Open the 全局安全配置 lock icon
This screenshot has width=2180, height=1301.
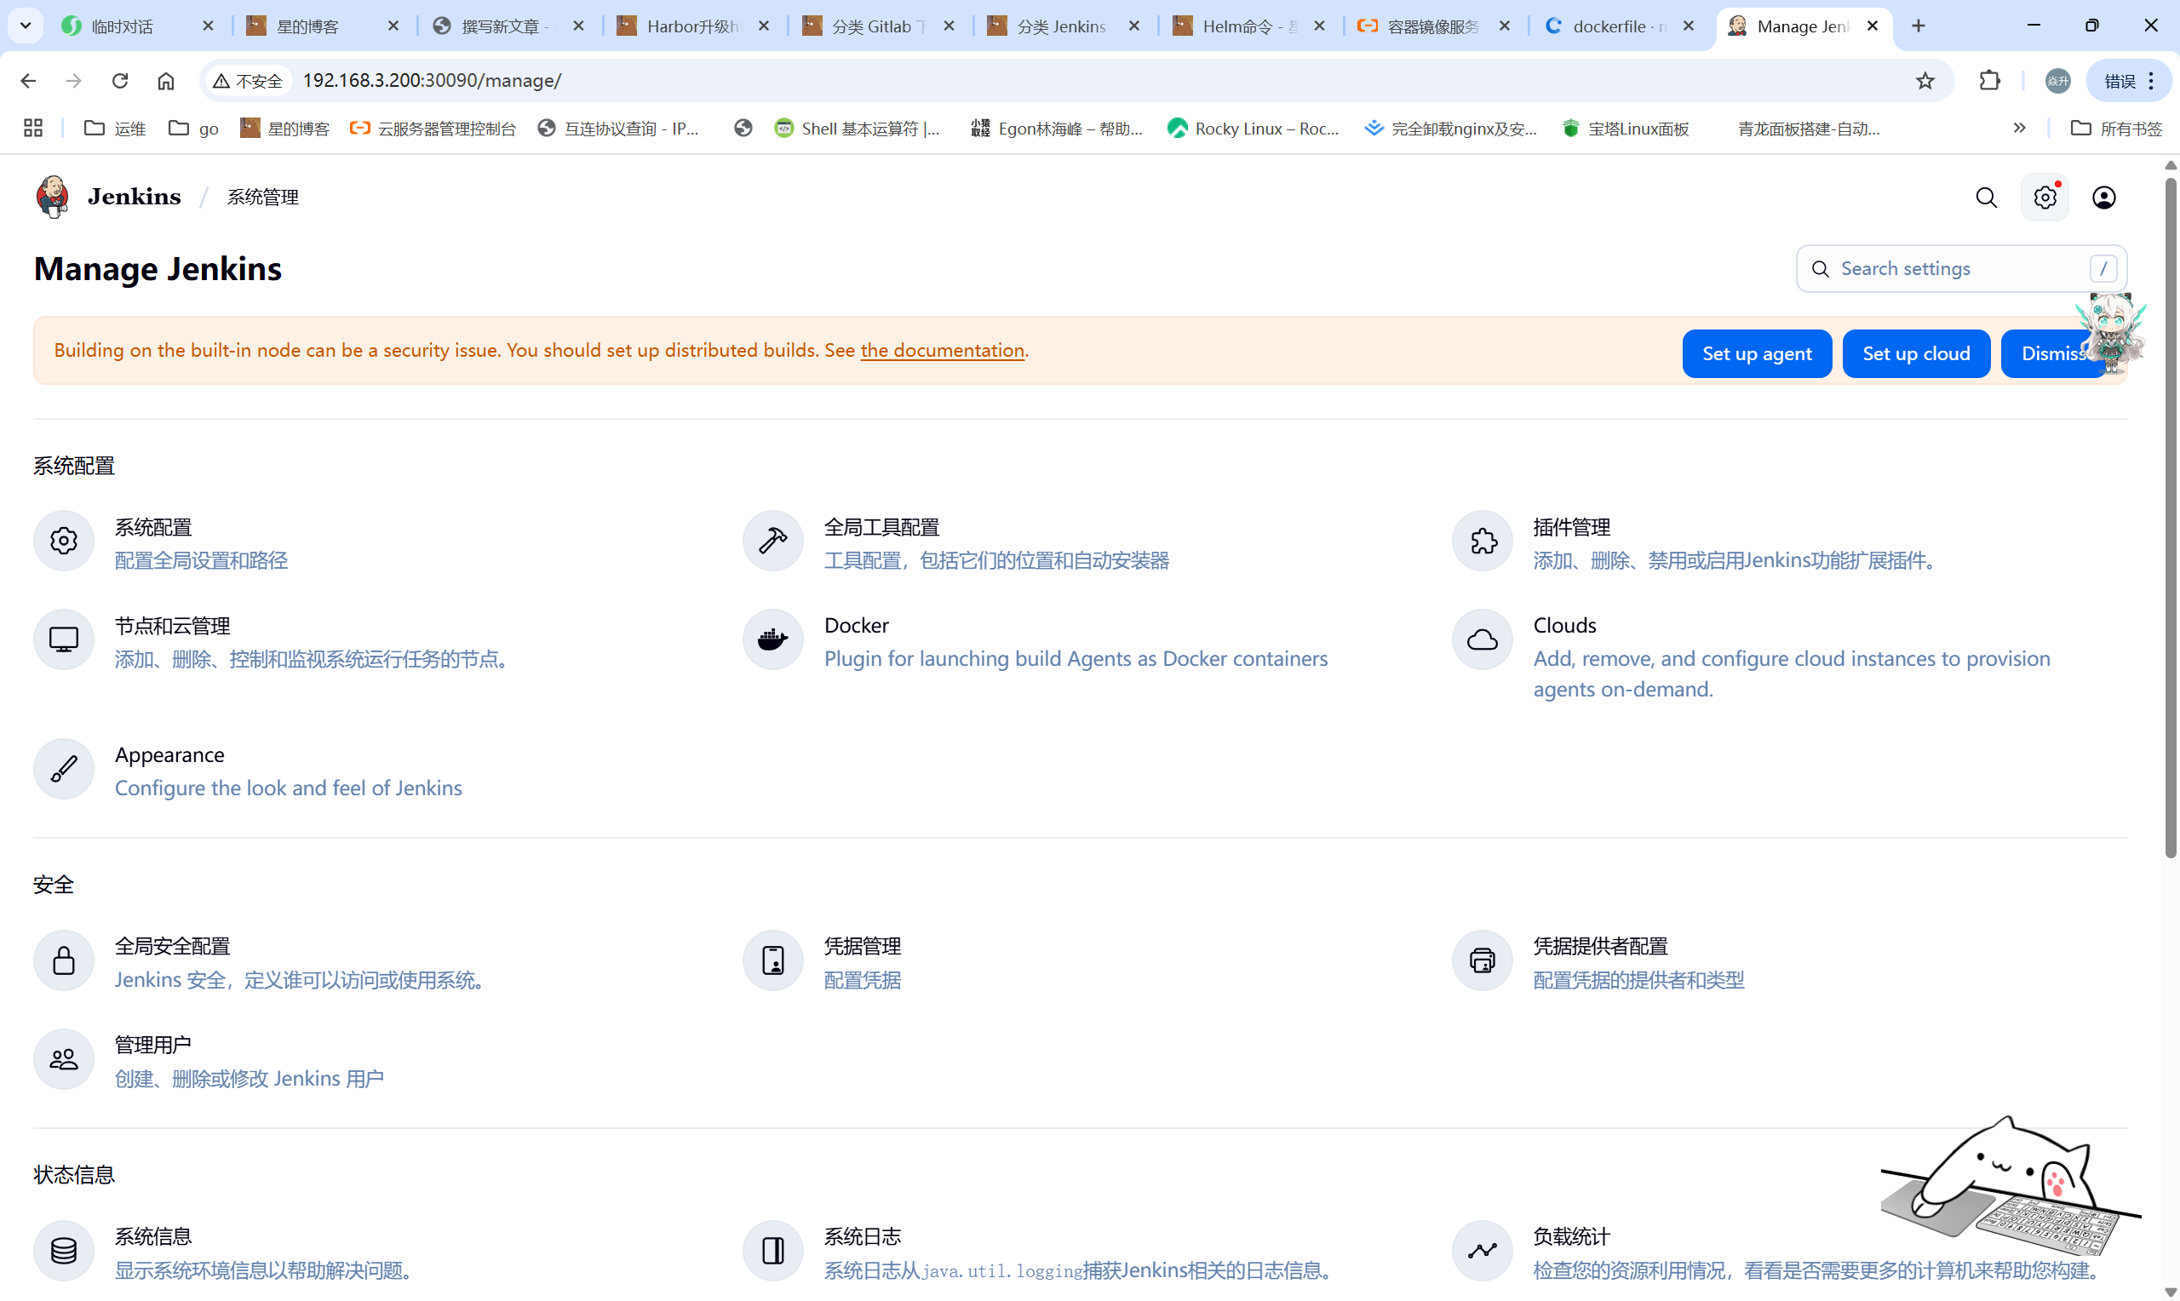pos(63,960)
